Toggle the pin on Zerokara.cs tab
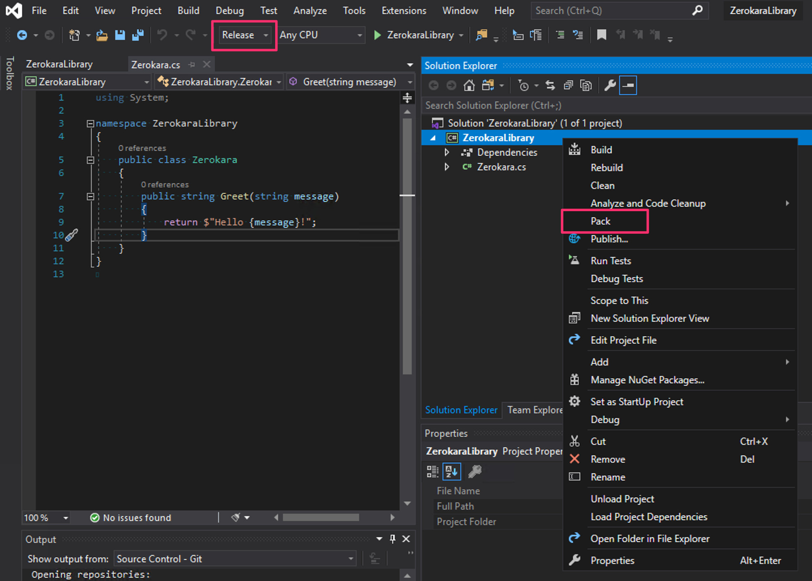The height and width of the screenshot is (581, 812). 192,64
